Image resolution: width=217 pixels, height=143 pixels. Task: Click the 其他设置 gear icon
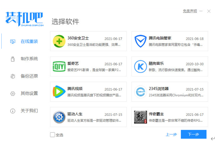coord(12,94)
